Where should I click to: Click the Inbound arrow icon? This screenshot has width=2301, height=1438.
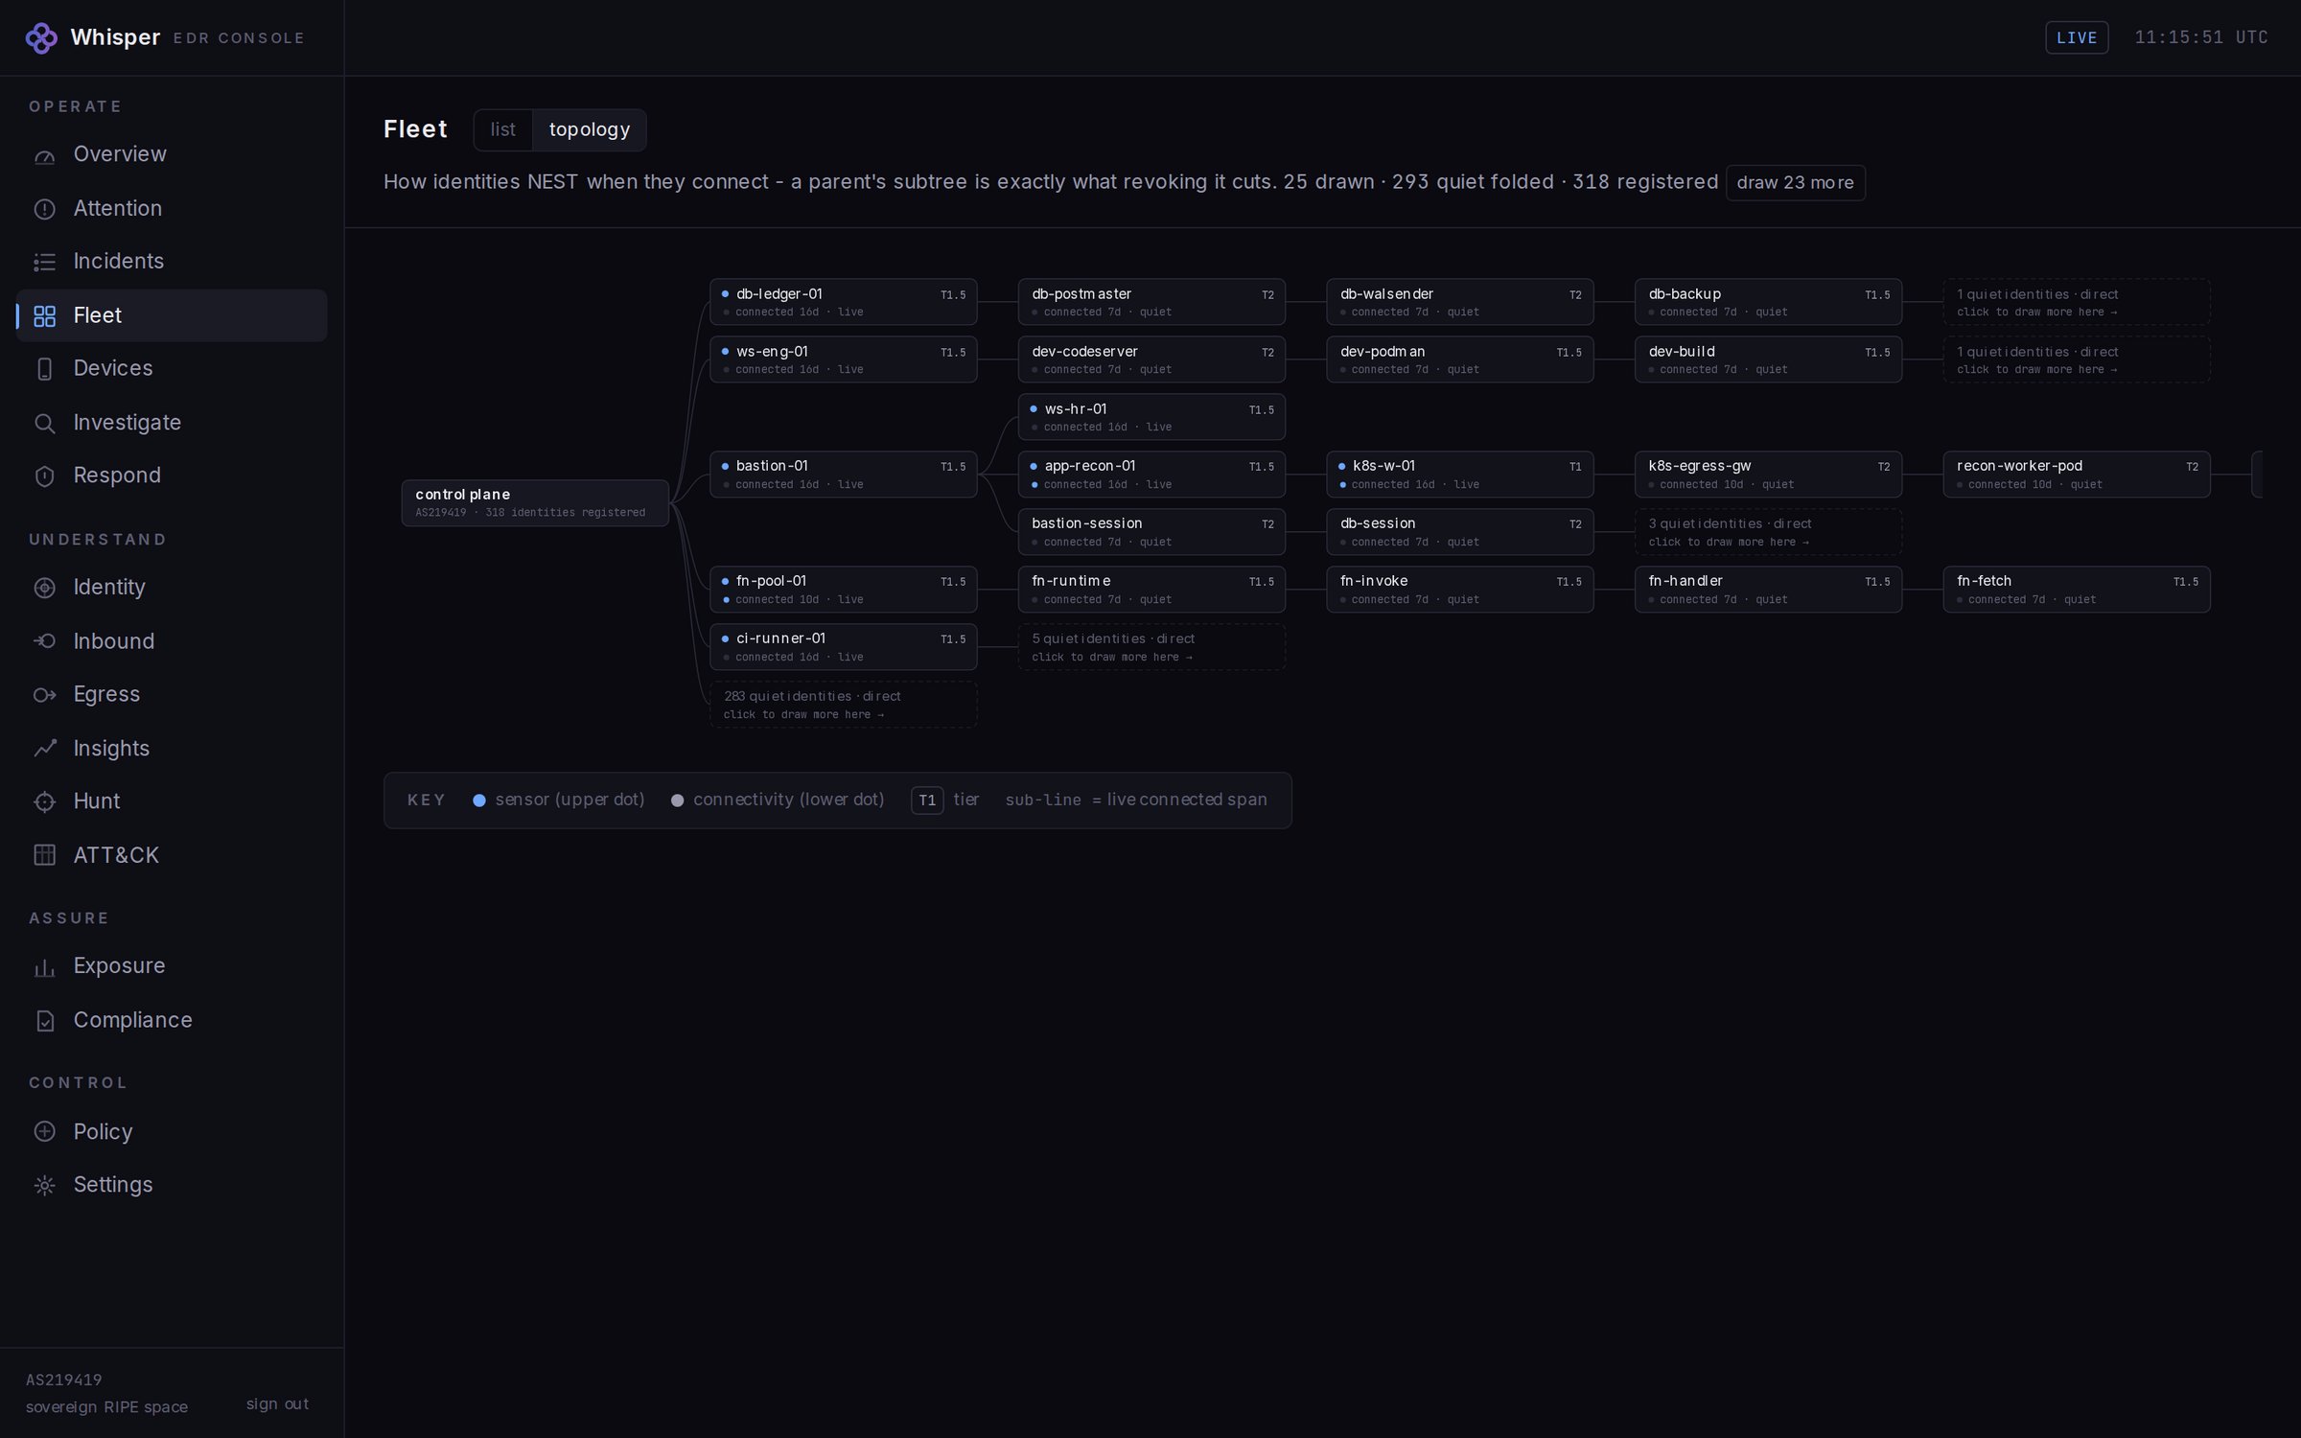click(x=44, y=641)
